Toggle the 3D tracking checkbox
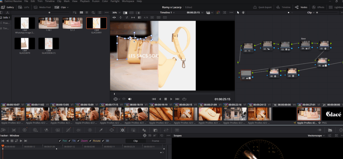Screen dimensions: 343x159 click(x=103, y=141)
